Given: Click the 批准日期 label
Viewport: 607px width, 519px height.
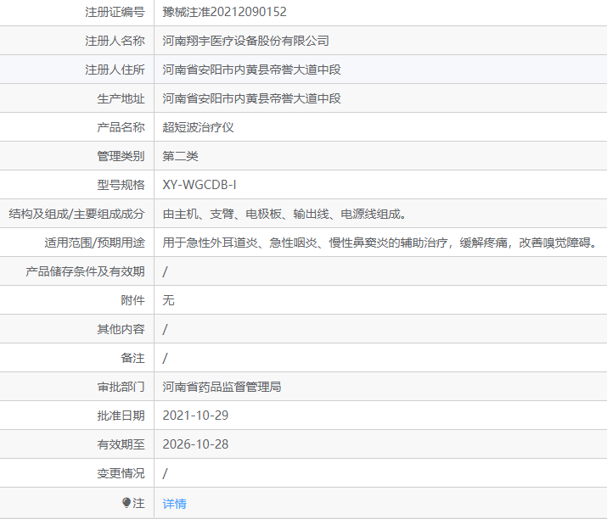Looking at the screenshot, I should click(x=121, y=416).
